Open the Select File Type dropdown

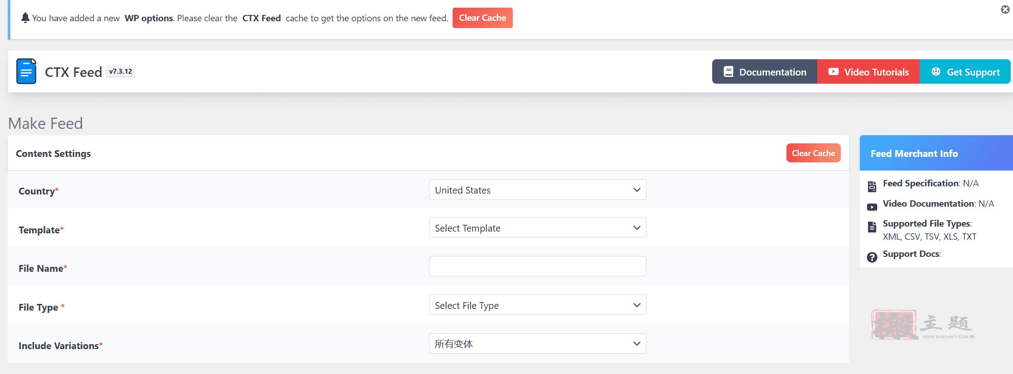click(537, 305)
